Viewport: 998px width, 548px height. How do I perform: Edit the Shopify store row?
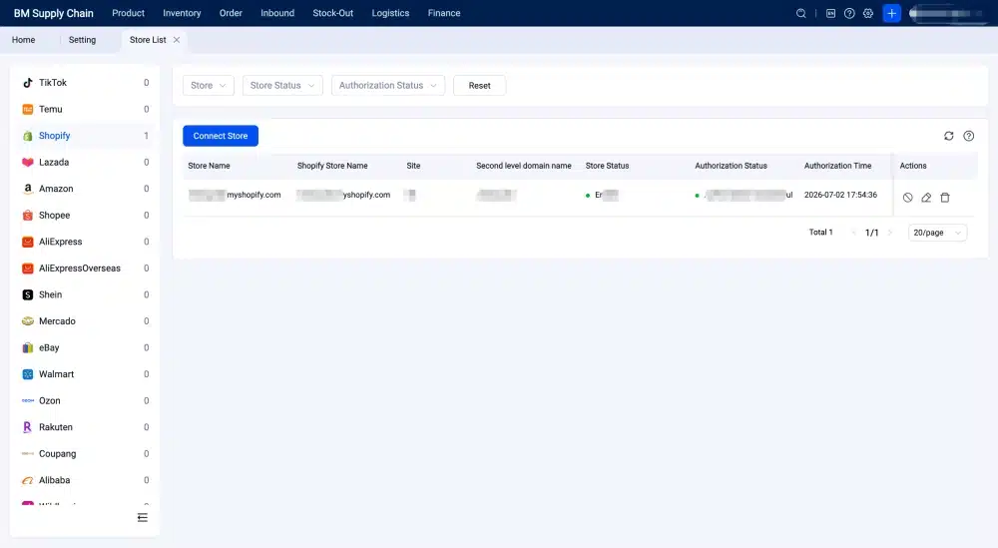point(926,198)
